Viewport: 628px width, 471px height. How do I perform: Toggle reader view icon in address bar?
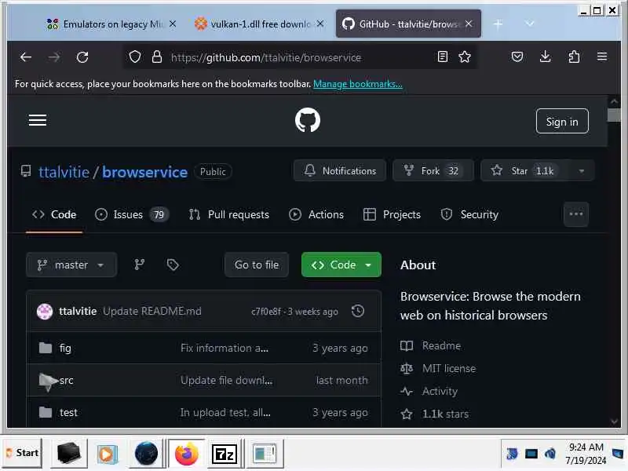coord(443,57)
